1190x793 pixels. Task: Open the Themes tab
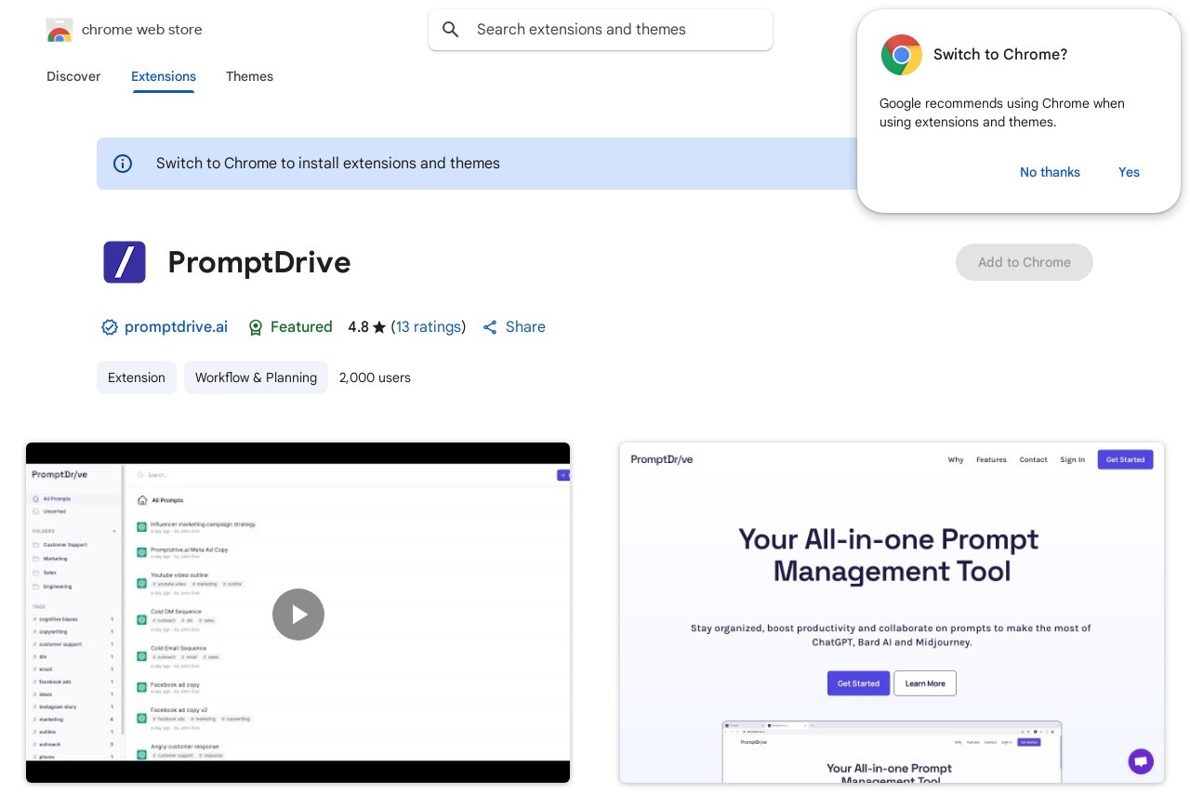(249, 76)
